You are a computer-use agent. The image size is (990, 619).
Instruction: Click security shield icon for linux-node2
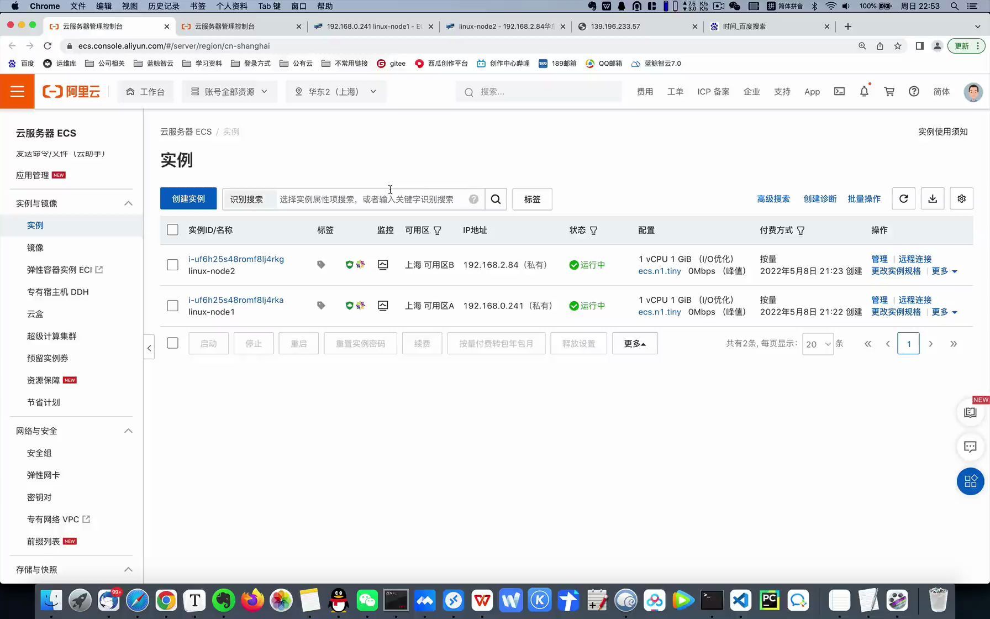coord(349,265)
